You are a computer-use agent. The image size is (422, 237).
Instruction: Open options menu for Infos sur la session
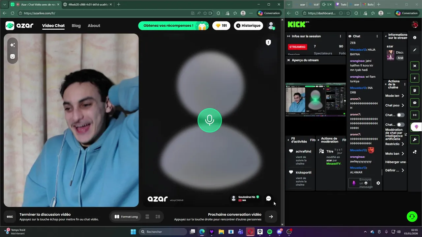pos(341,36)
